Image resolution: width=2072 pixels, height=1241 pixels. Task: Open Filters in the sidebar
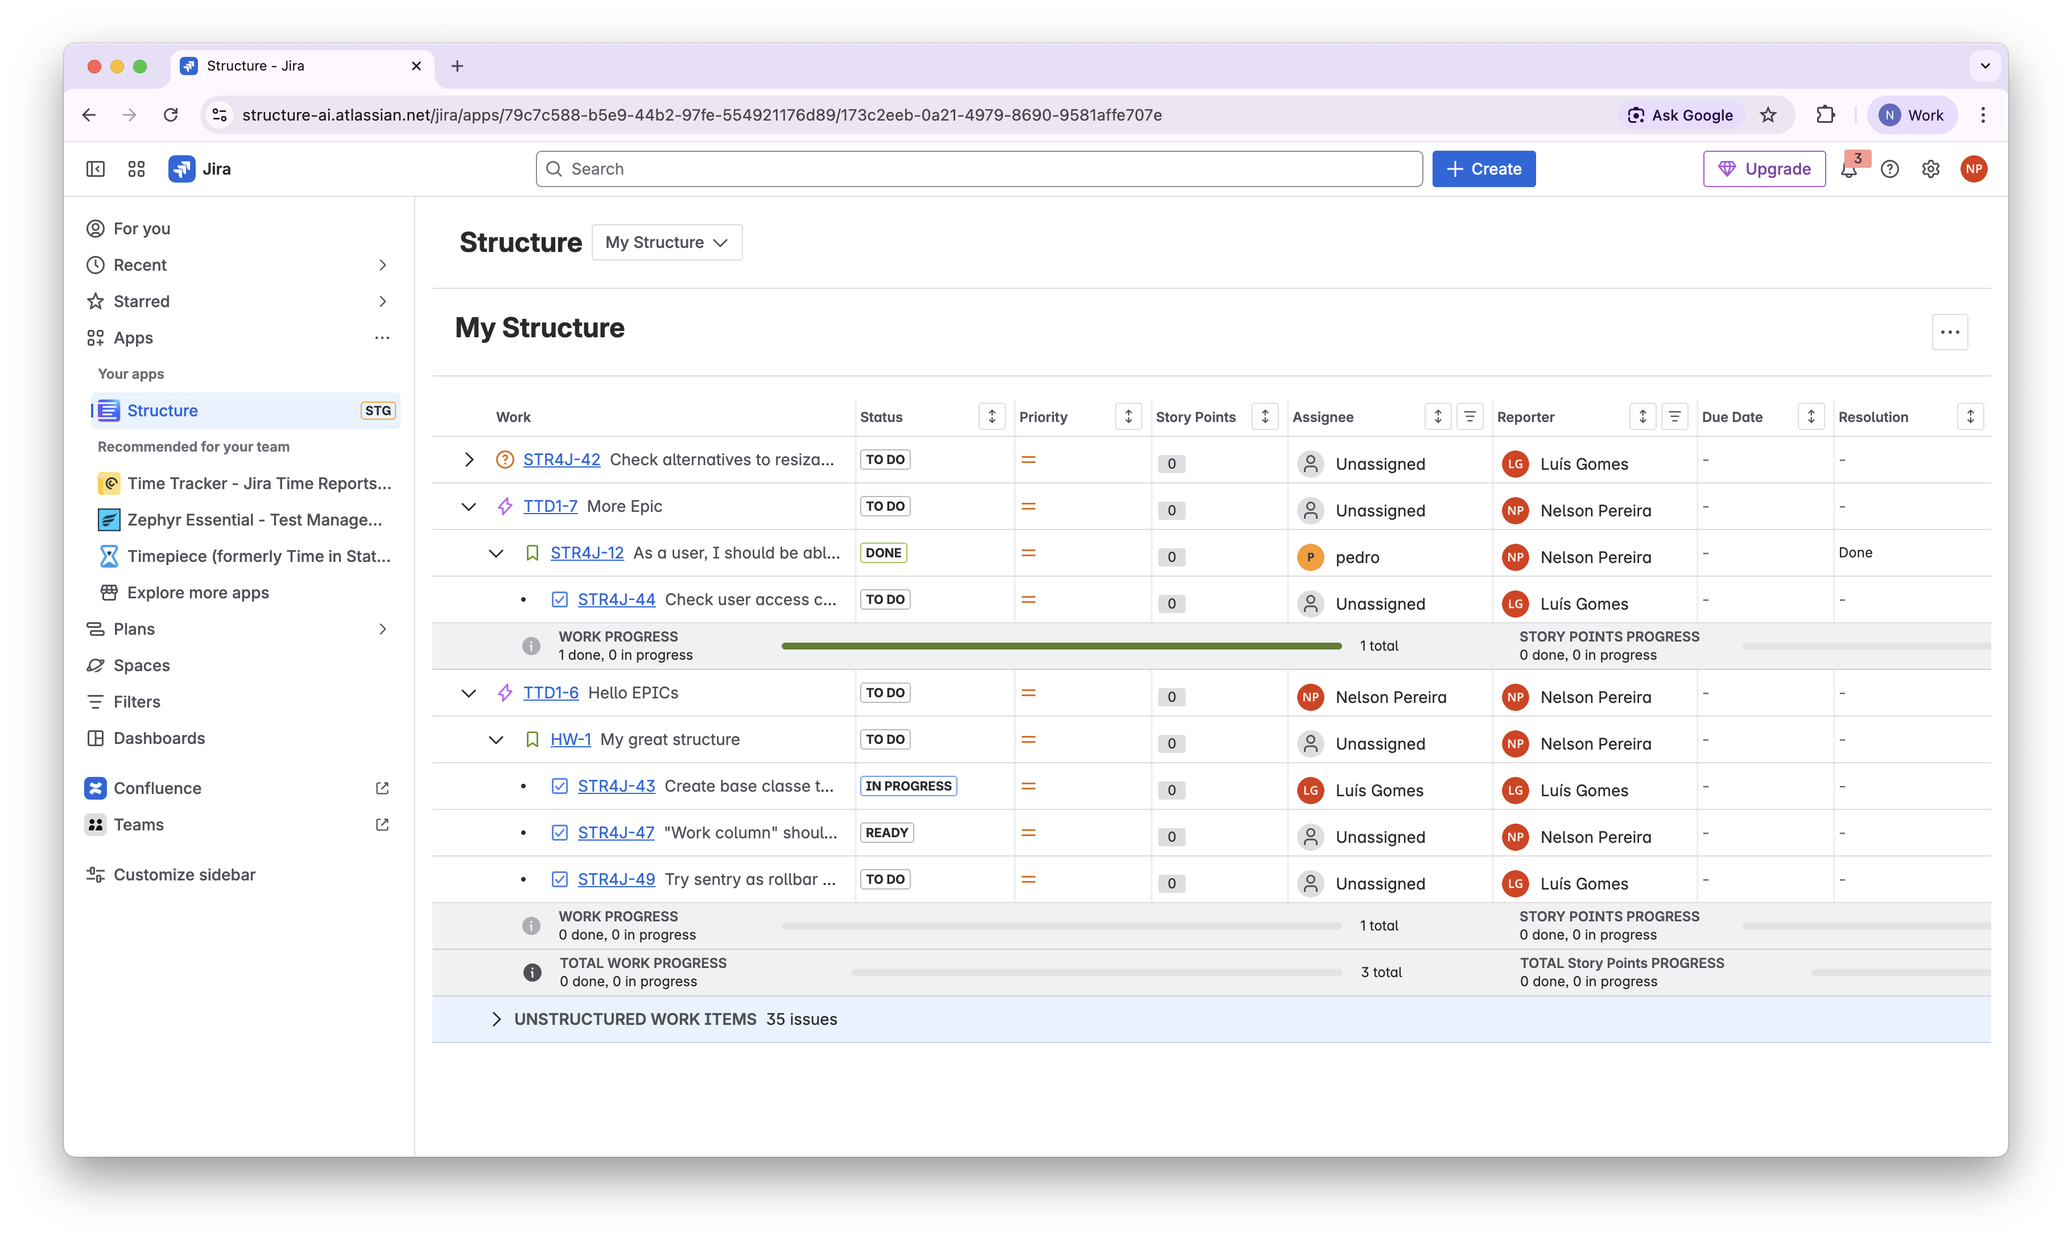click(x=137, y=702)
